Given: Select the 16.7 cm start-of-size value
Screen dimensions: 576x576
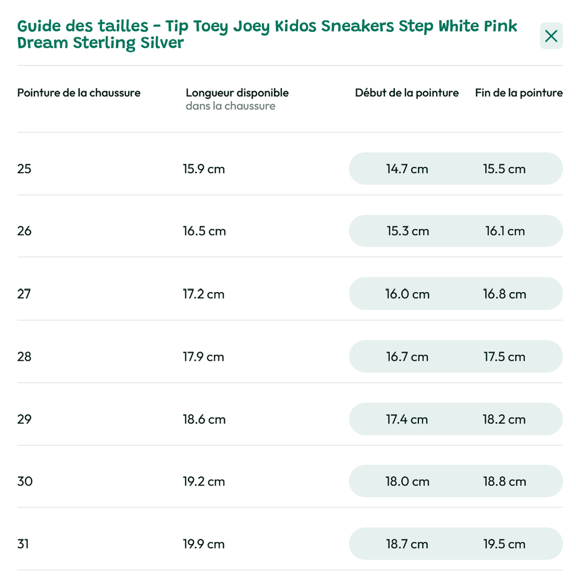Looking at the screenshot, I should tap(407, 357).
